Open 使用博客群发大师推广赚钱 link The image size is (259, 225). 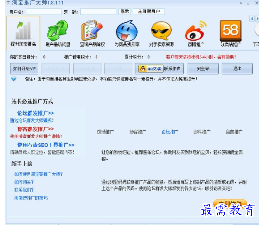coord(36,137)
